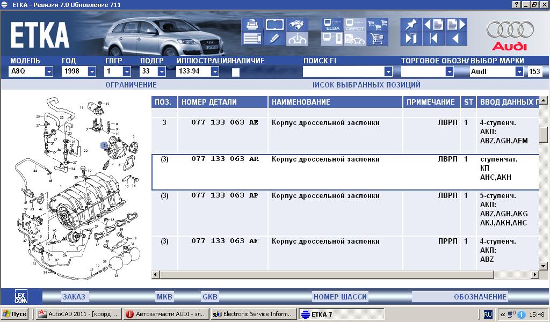Click the ОГРАНИЧЕНИЕ link

131,85
